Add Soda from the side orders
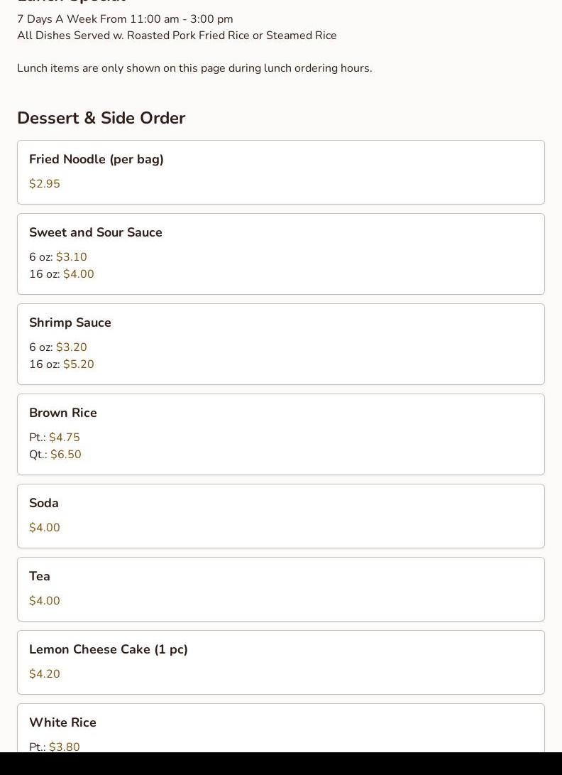562x775 pixels. pyautogui.click(x=44, y=504)
